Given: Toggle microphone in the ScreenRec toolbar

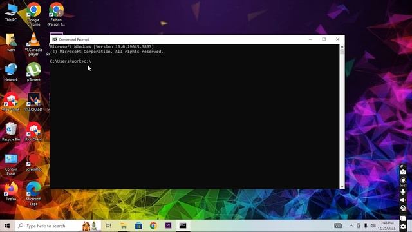Looking at the screenshot, I should pos(403,192).
